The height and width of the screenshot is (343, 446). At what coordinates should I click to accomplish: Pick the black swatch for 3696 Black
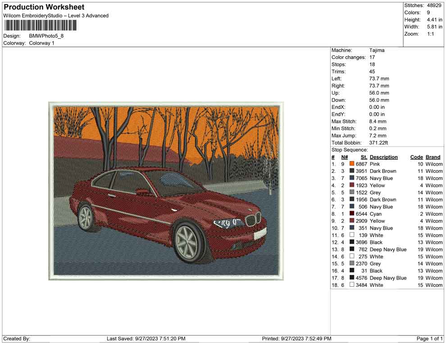(352, 242)
